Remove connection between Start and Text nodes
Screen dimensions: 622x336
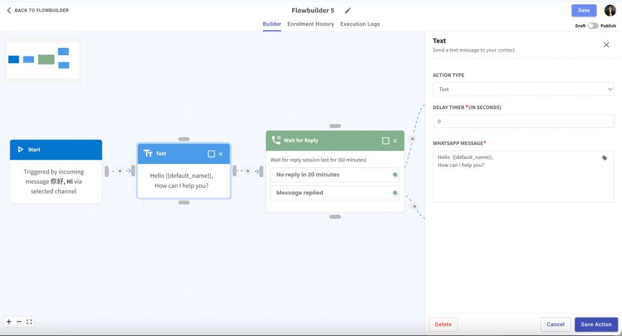tap(120, 171)
